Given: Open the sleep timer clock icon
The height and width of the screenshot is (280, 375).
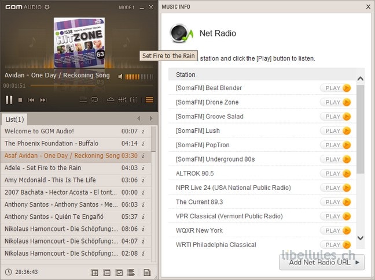Looking at the screenshot, I should coord(8,272).
